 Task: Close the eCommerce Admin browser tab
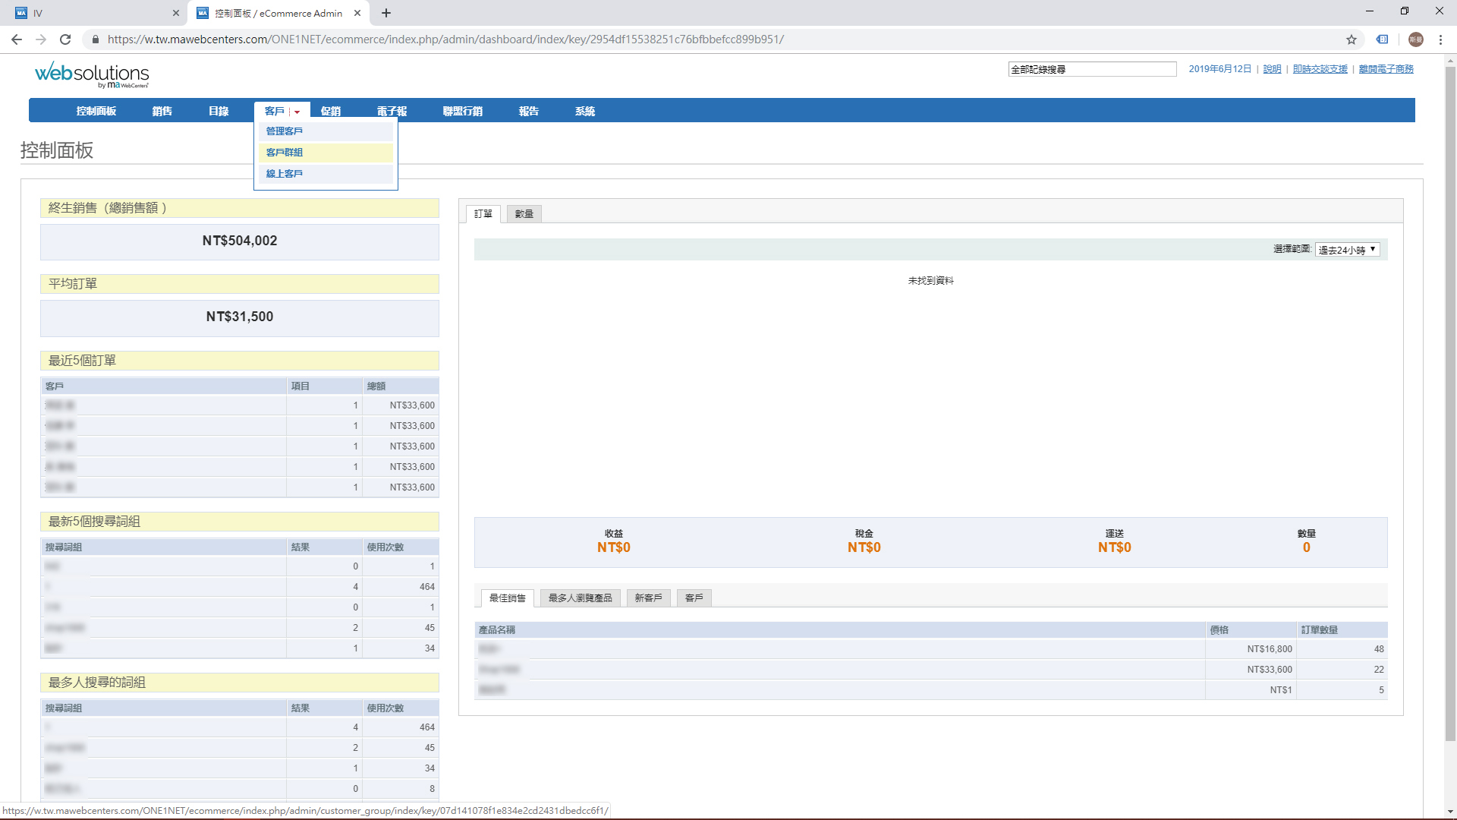click(x=357, y=13)
